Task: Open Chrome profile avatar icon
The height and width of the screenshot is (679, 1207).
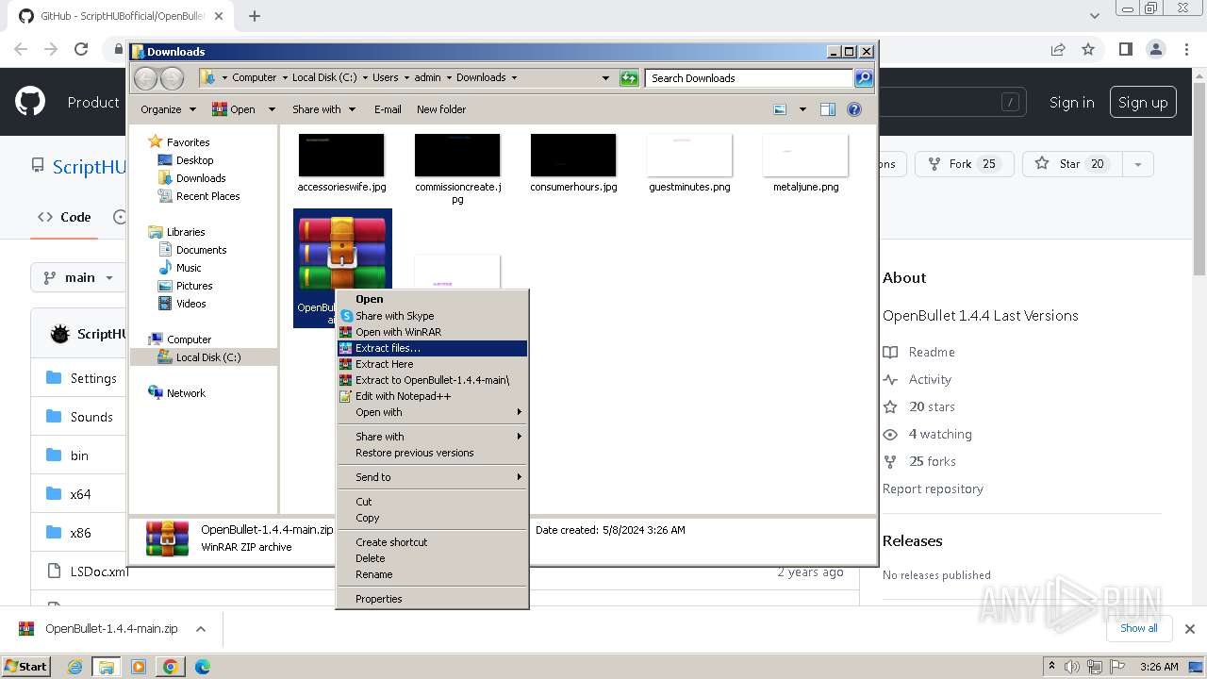Action: pyautogui.click(x=1156, y=49)
